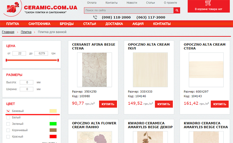Click the Высота size field

coord(26,82)
